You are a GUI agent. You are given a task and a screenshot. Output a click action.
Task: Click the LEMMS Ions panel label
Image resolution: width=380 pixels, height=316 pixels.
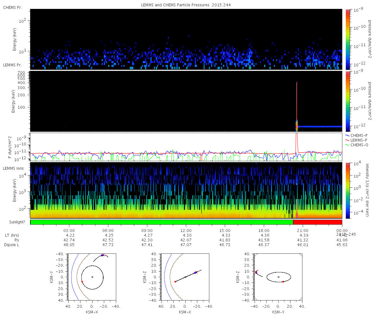click(13, 168)
